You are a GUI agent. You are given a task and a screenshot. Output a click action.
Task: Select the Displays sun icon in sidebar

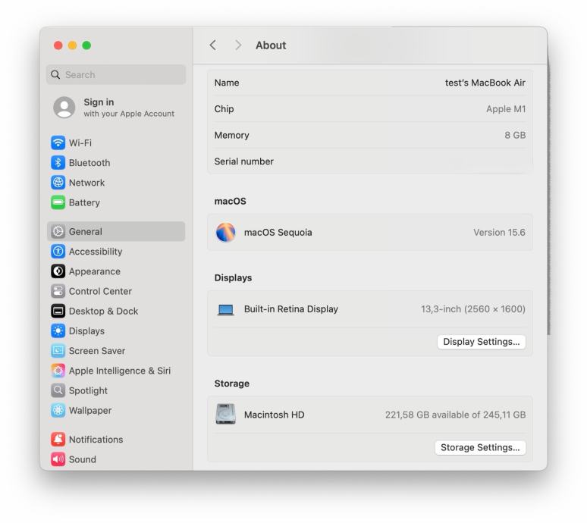pos(58,330)
